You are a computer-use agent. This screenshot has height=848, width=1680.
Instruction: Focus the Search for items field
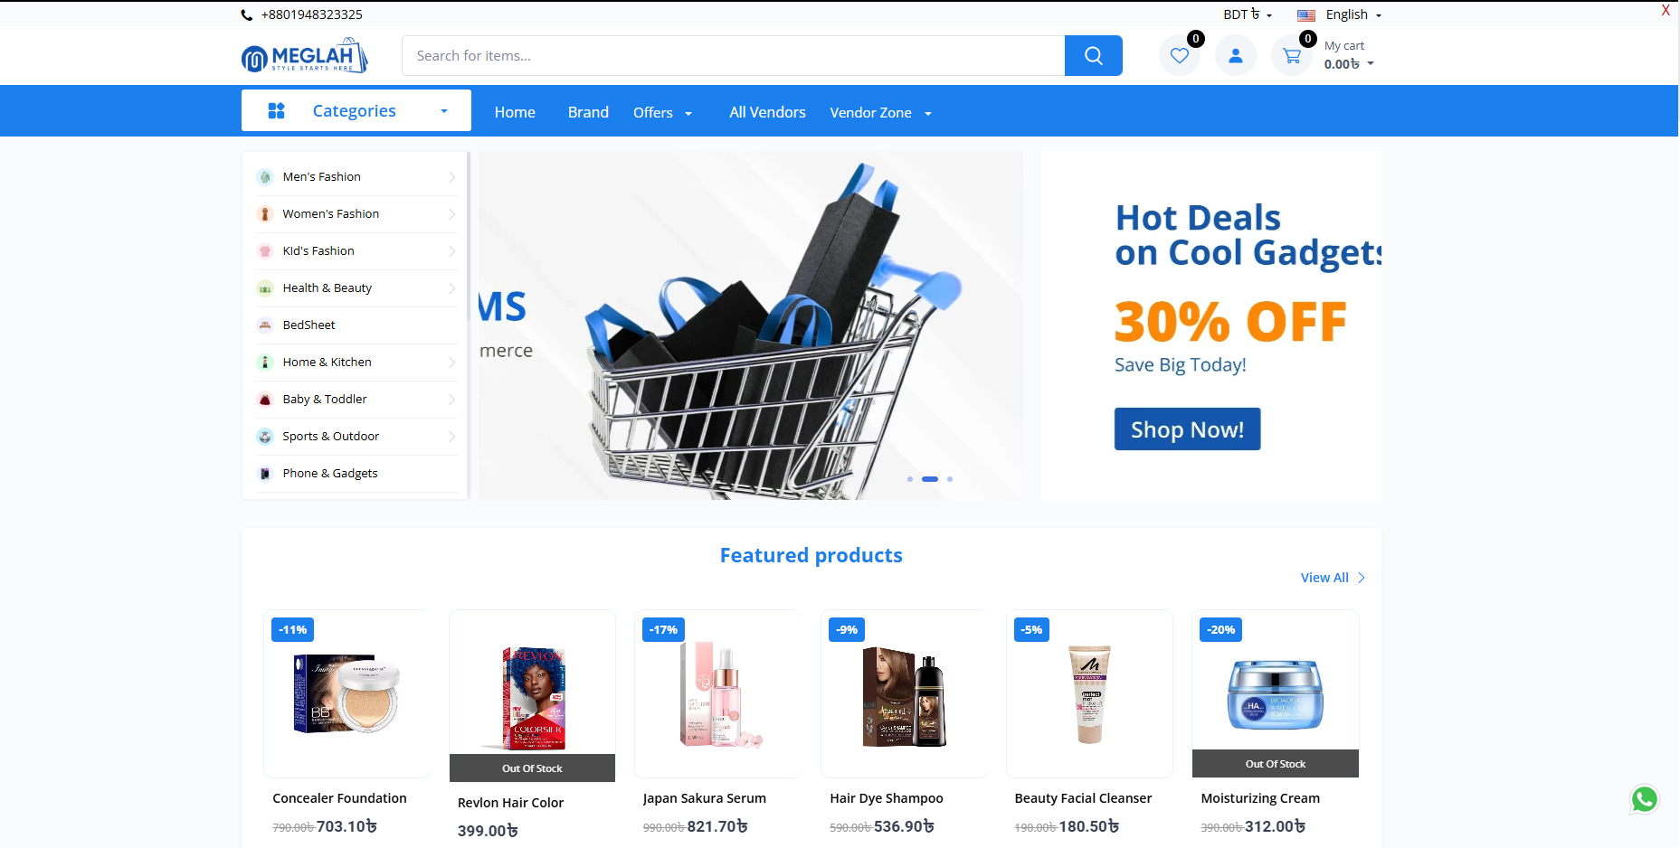coord(734,56)
